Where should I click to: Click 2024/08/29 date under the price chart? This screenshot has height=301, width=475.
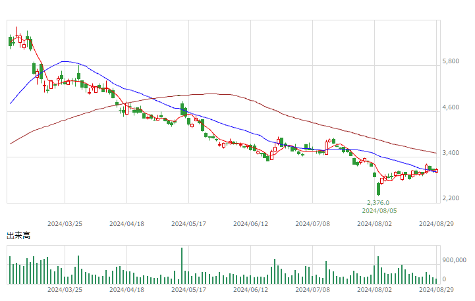[x=436, y=224]
